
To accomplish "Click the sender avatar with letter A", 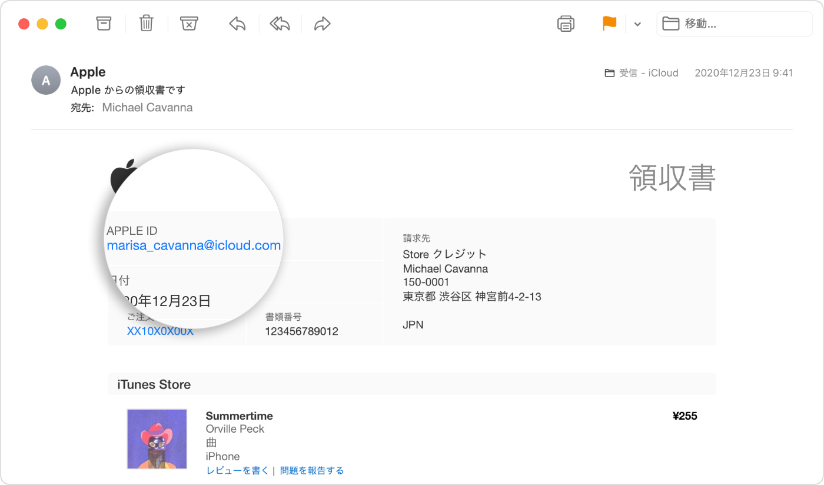I will coord(46,81).
